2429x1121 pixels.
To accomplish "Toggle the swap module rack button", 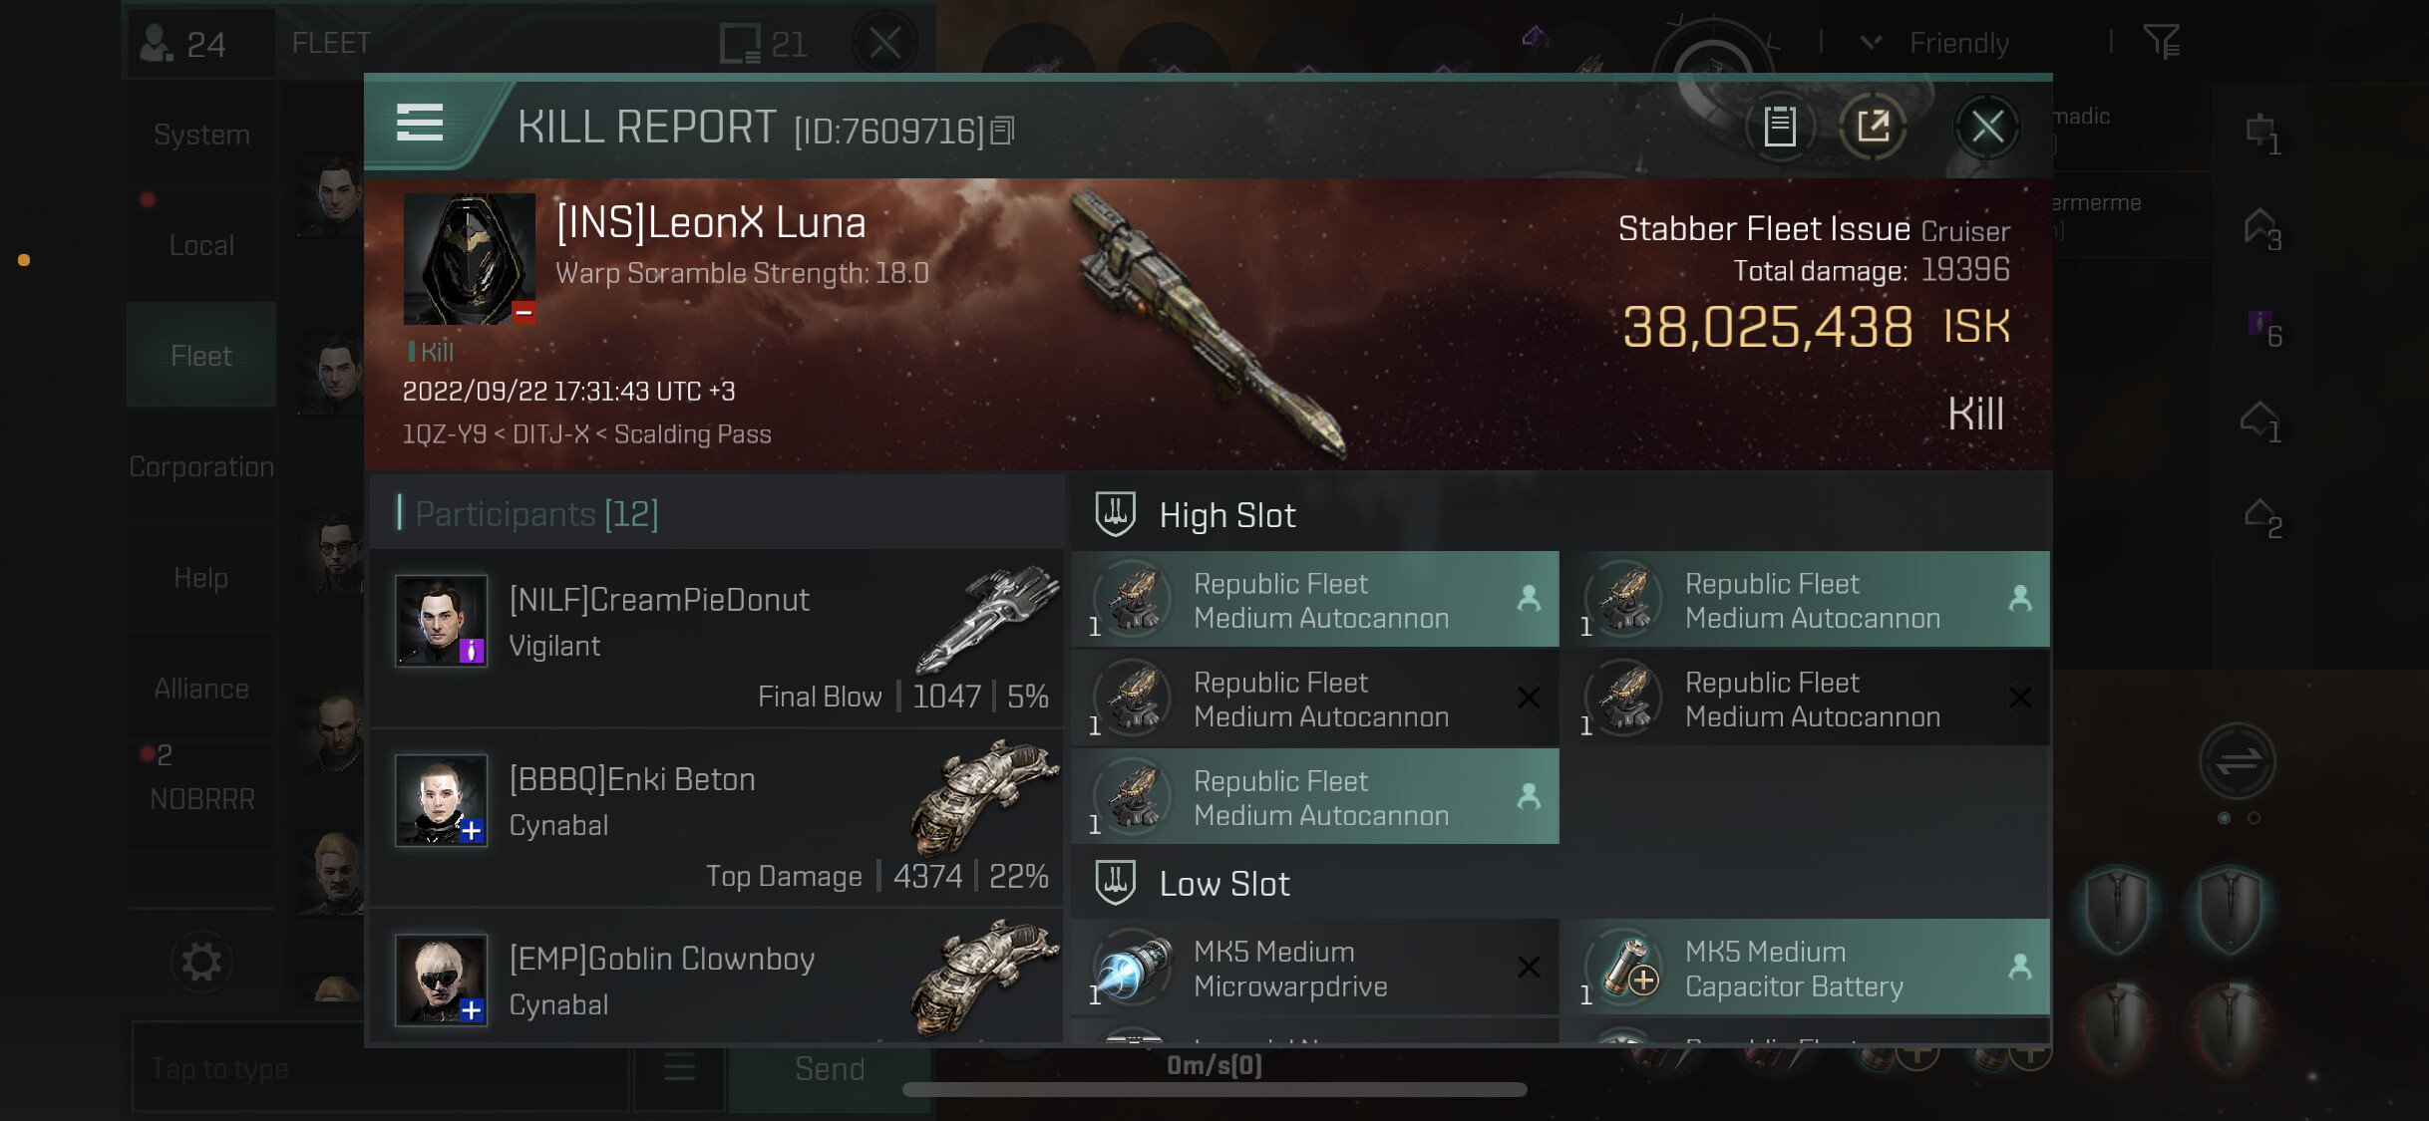I will pyautogui.click(x=2237, y=761).
